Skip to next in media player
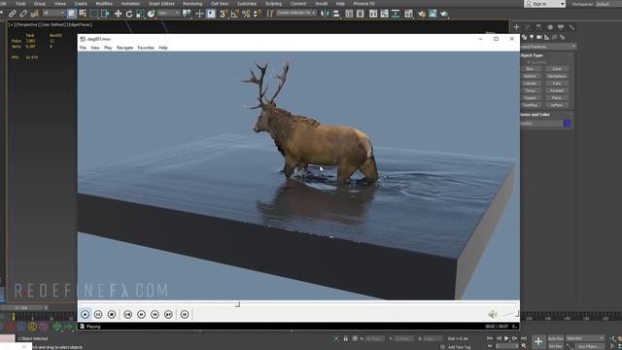Image resolution: width=622 pixels, height=350 pixels. pos(168,314)
